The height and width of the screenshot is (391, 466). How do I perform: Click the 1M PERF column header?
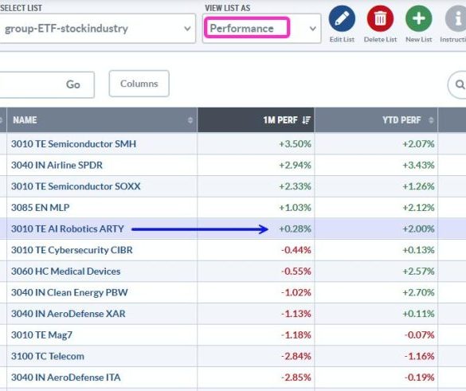(x=256, y=120)
